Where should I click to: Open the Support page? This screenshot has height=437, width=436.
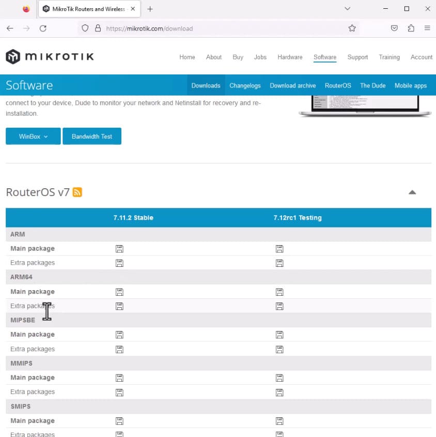tap(357, 57)
